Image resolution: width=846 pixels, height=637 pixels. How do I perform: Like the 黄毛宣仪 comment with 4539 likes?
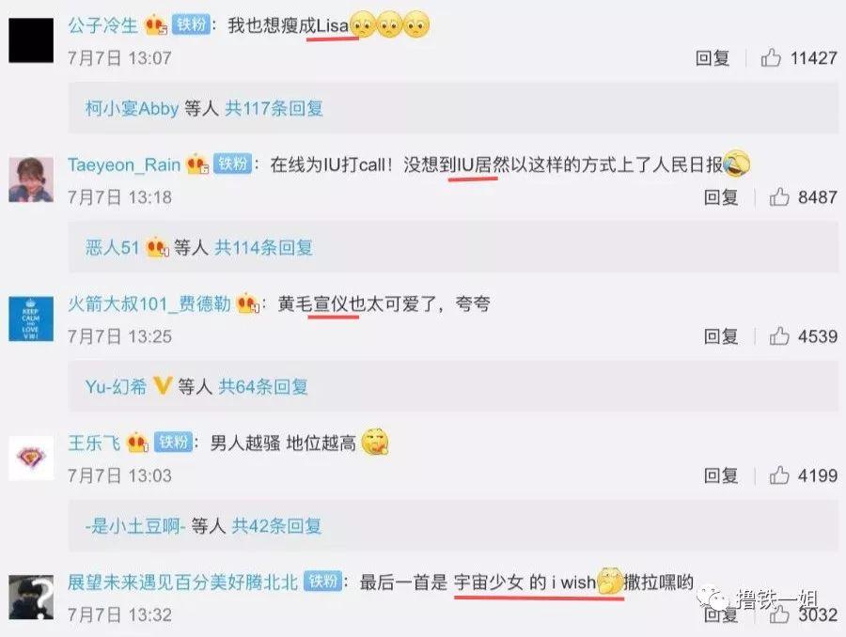pyautogui.click(x=779, y=336)
